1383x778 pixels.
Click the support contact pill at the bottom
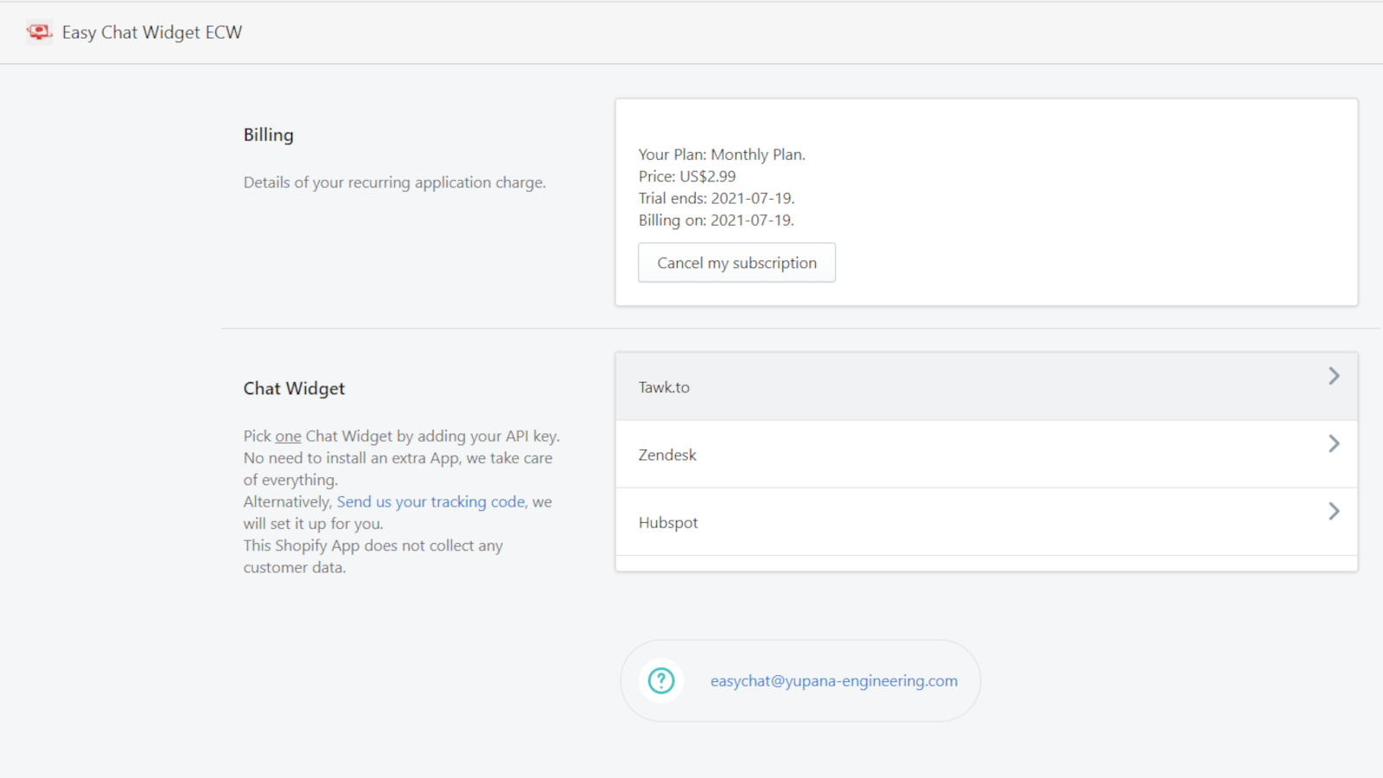[x=800, y=680]
